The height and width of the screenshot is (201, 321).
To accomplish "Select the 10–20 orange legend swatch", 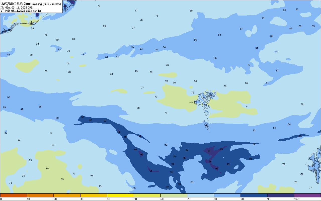I will pos(40,195).
